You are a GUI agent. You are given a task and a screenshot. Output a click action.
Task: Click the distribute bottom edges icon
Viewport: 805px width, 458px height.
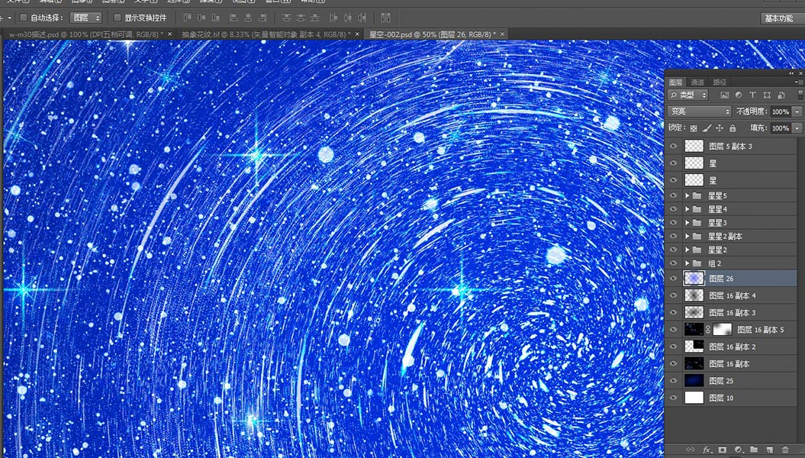click(x=314, y=18)
